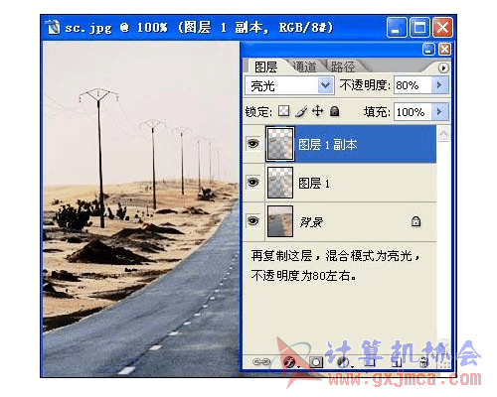Switch to the 通道 tab
The image size is (497, 397).
305,66
